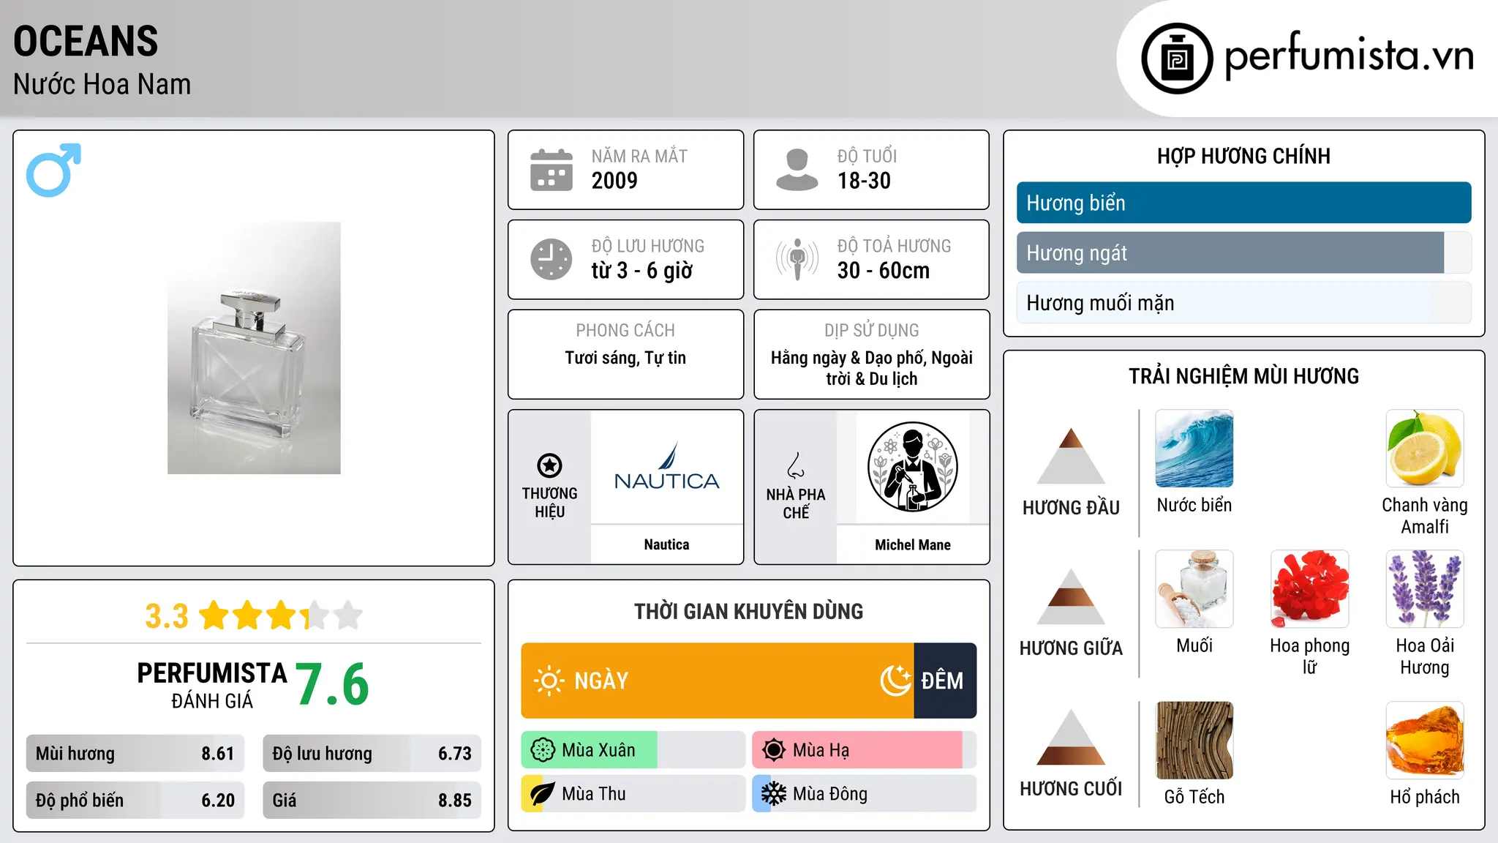
Task: Open the Oceans perfume bottle photo
Action: 254,348
